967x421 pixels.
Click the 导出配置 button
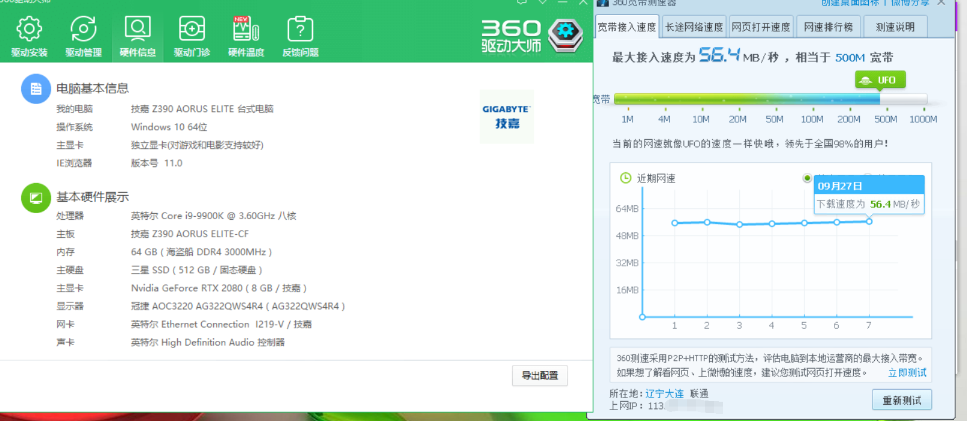click(x=540, y=375)
